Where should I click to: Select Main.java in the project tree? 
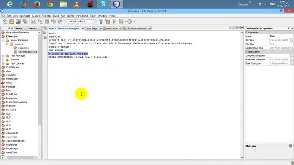tap(23, 48)
